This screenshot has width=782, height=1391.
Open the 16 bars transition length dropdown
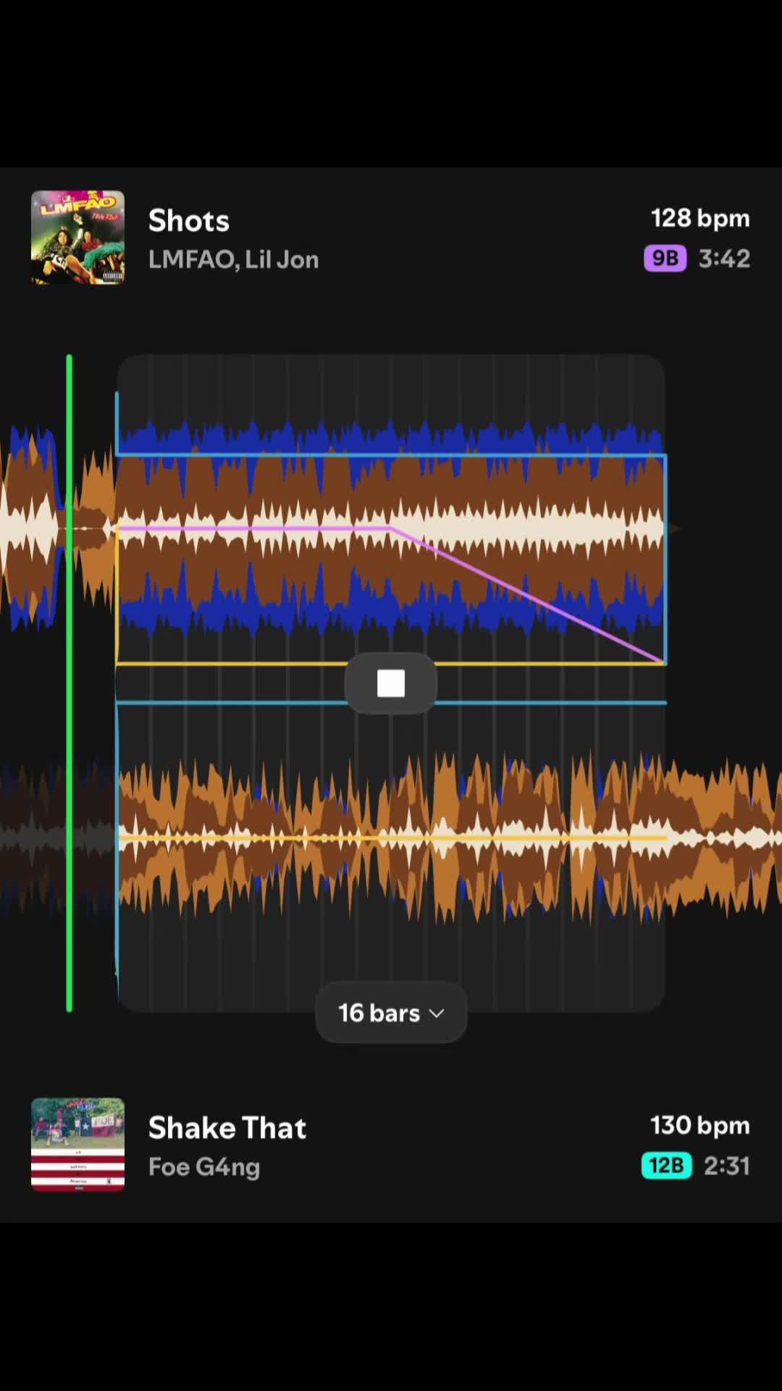(391, 1013)
